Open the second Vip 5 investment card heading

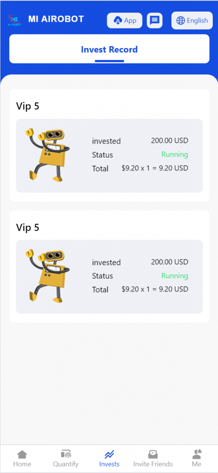tap(28, 227)
